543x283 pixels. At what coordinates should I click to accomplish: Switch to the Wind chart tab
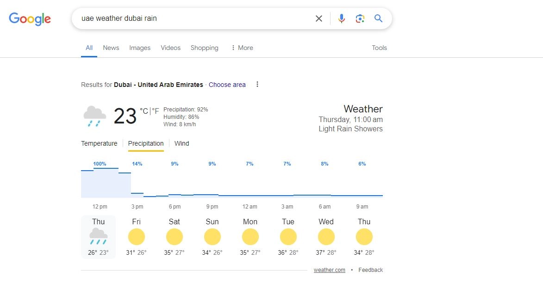point(181,143)
